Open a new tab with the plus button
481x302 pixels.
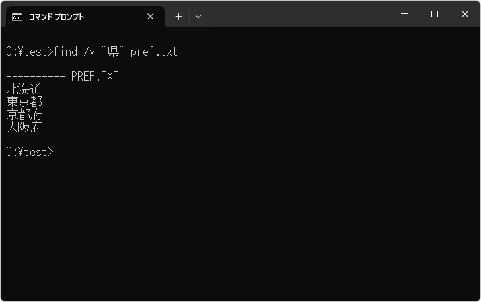(178, 17)
